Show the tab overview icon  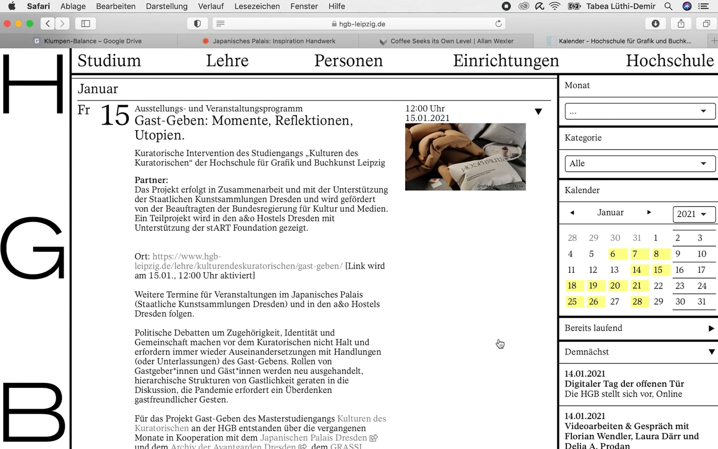(x=706, y=24)
